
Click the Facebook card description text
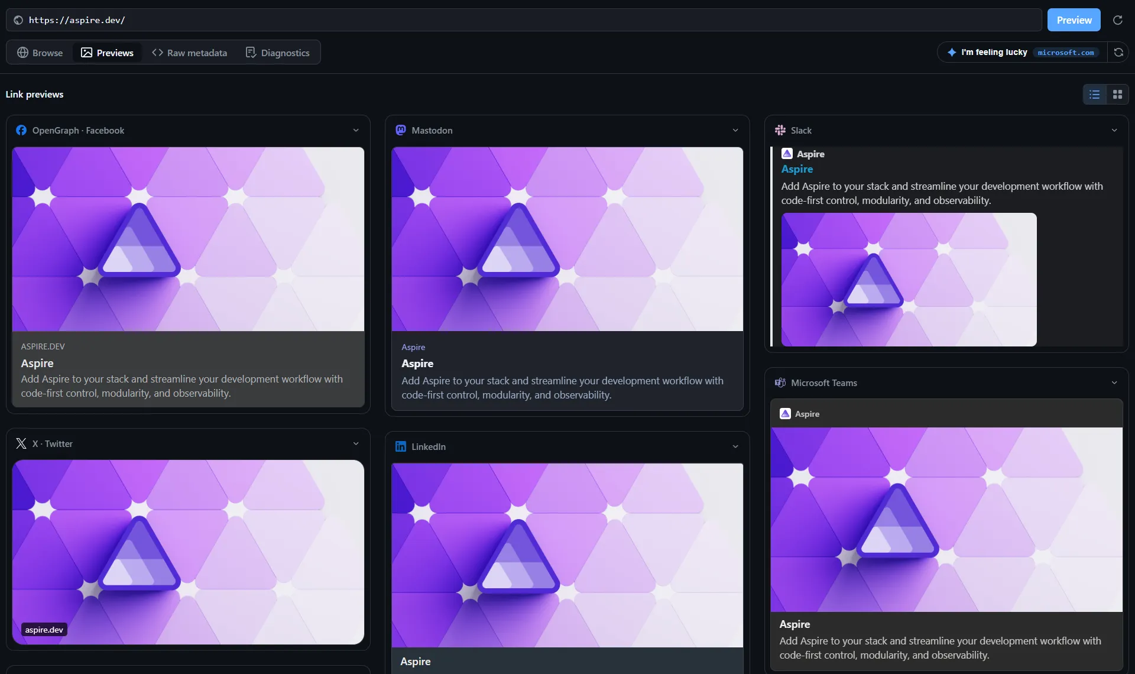181,386
